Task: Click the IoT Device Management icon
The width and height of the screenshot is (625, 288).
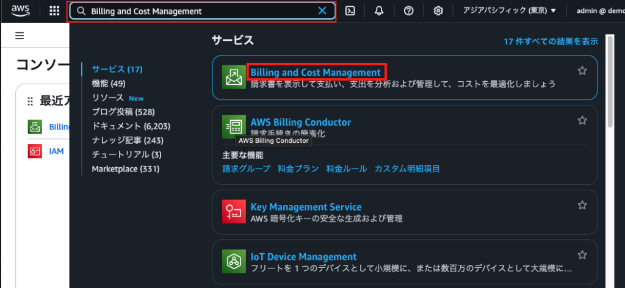Action: coord(234,261)
